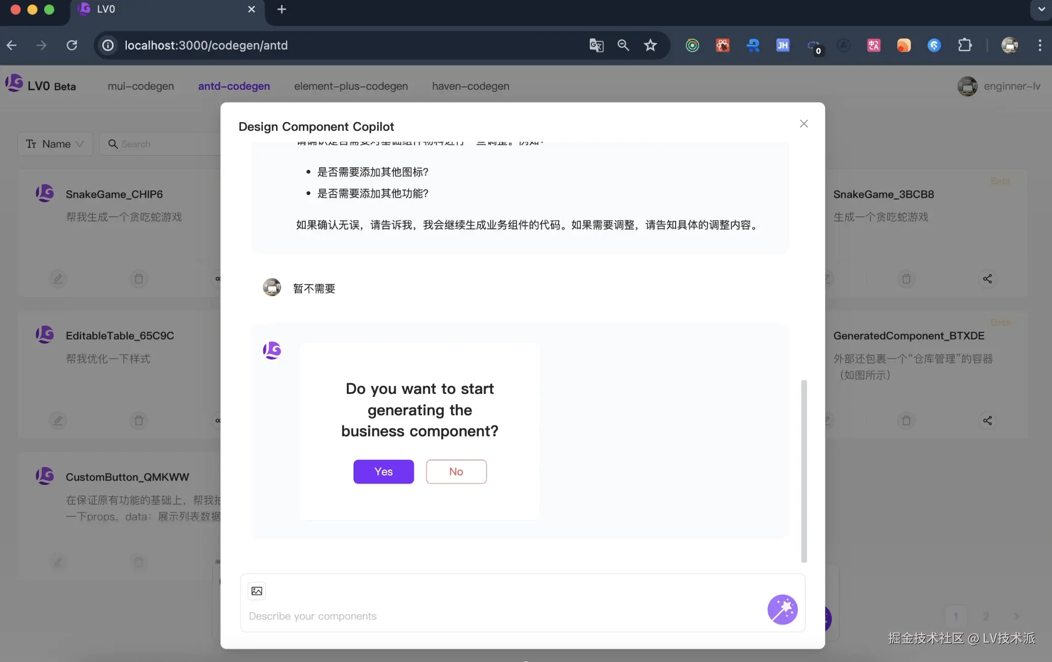The image size is (1052, 662).
Task: Click share icon on SnakeGame_3BCB8 card
Action: coord(987,279)
